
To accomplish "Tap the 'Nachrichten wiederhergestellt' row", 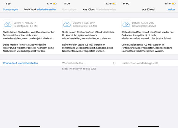I will (x=148, y=63).
